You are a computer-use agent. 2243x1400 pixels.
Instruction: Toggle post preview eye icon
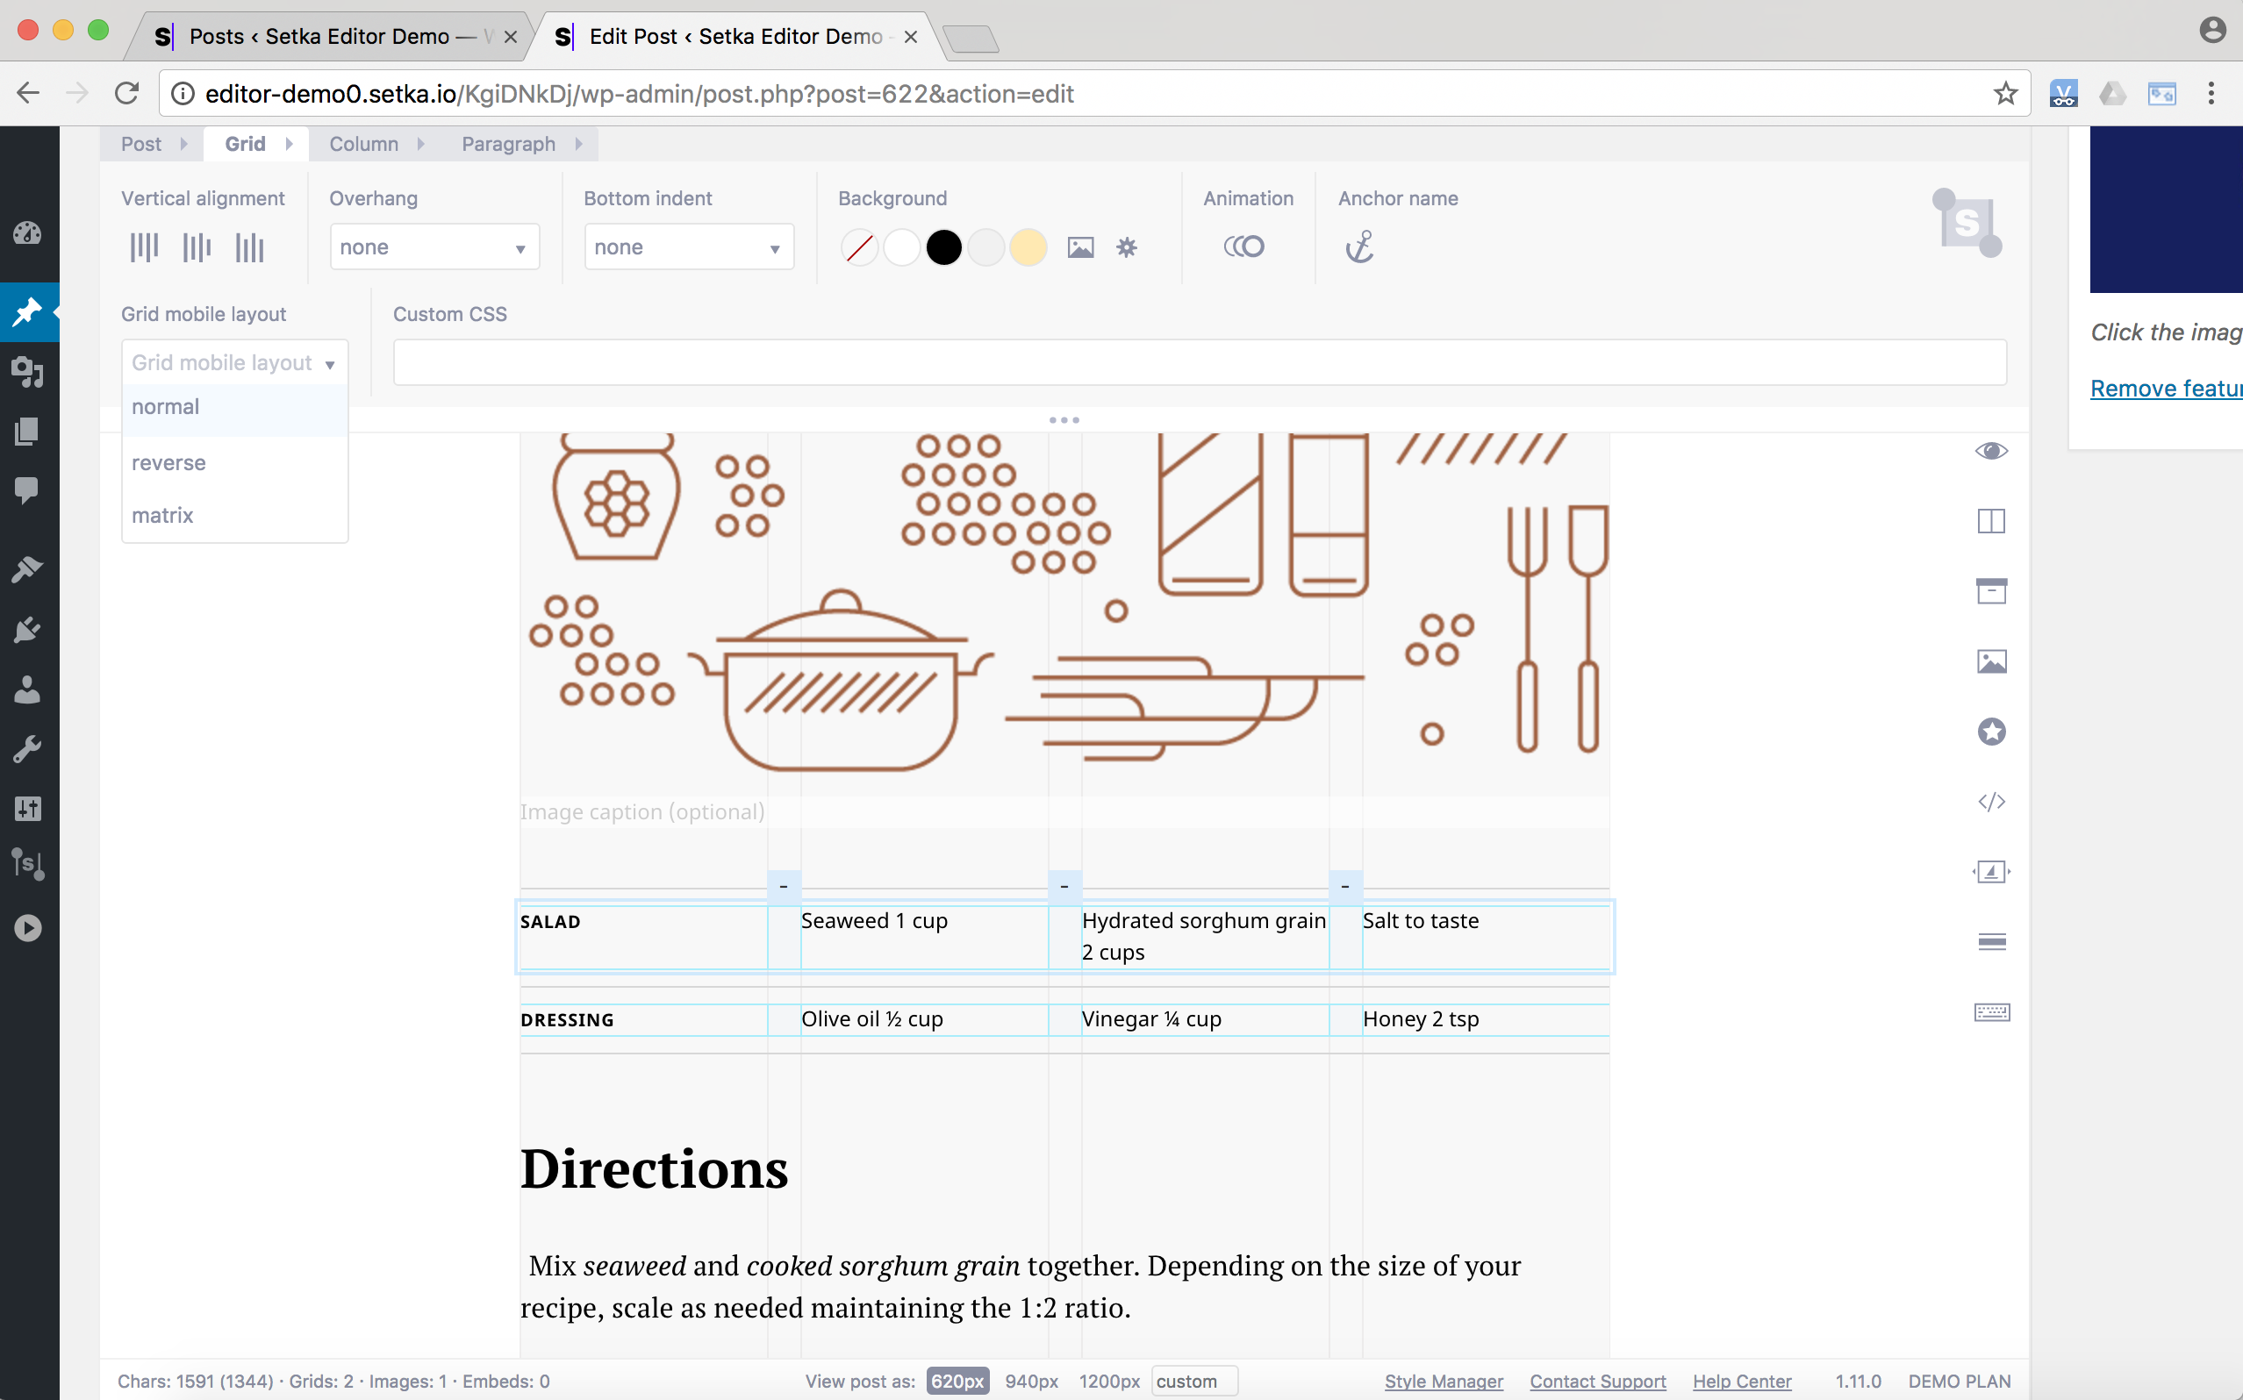(x=1991, y=451)
